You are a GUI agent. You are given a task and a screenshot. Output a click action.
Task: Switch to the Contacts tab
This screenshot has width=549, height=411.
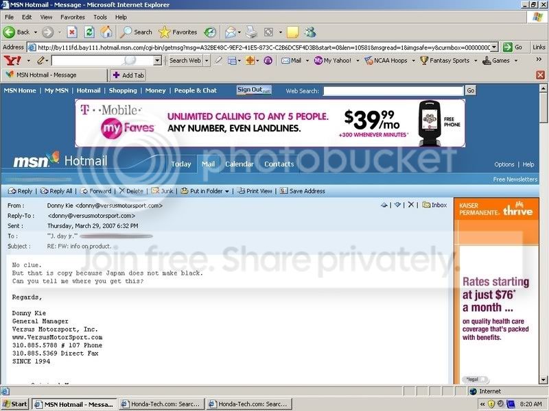[x=279, y=164]
